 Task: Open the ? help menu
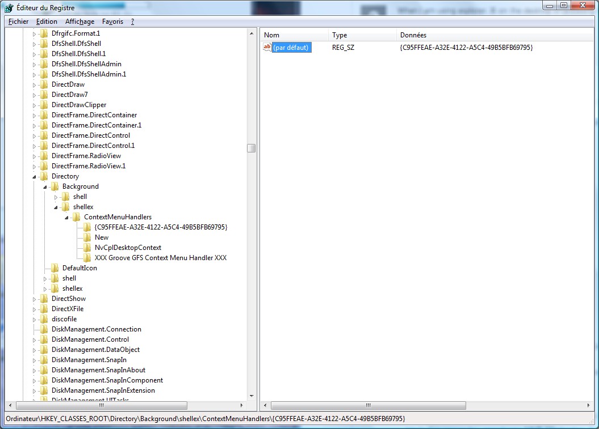click(132, 22)
